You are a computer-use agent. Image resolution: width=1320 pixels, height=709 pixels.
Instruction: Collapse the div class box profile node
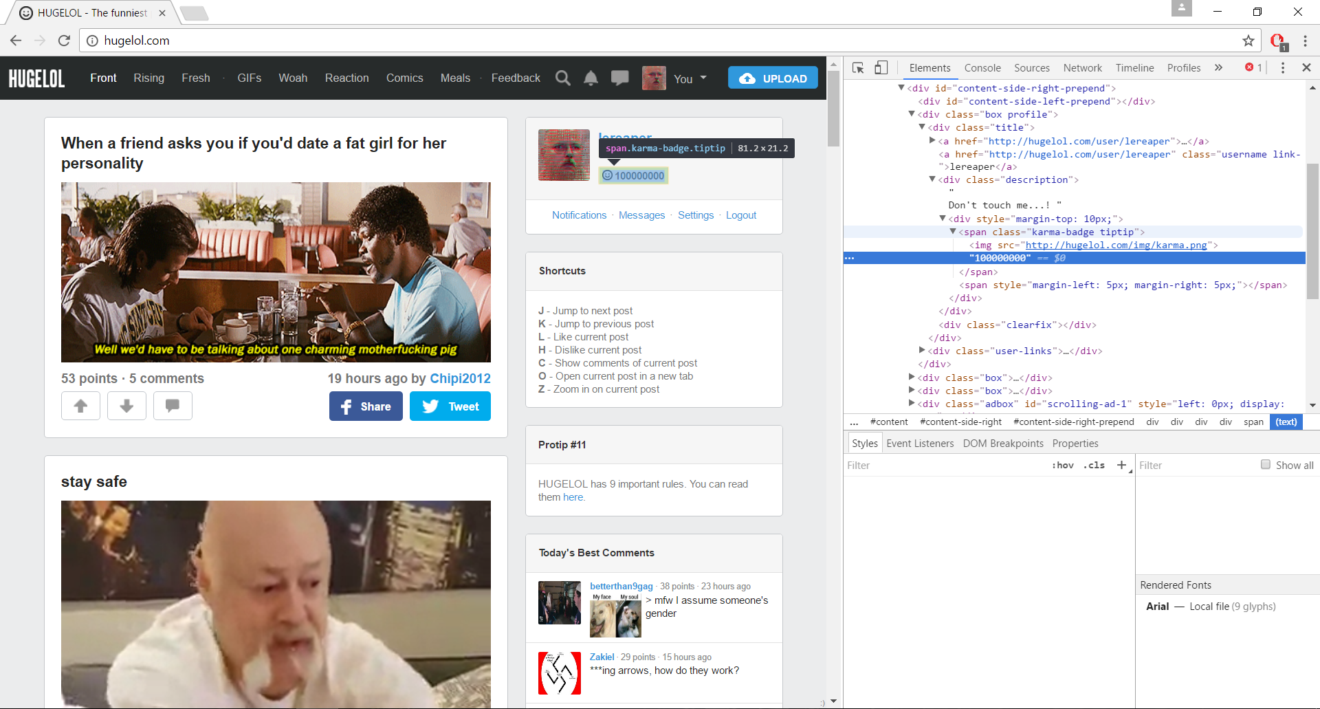coord(912,114)
